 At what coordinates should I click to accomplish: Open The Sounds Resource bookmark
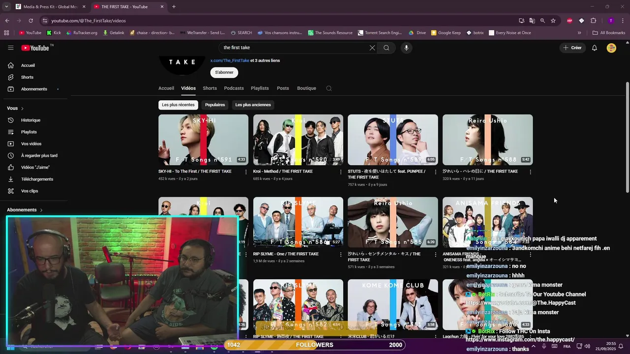[330, 33]
